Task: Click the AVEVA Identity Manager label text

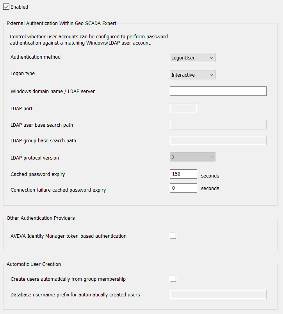Action: [68, 236]
